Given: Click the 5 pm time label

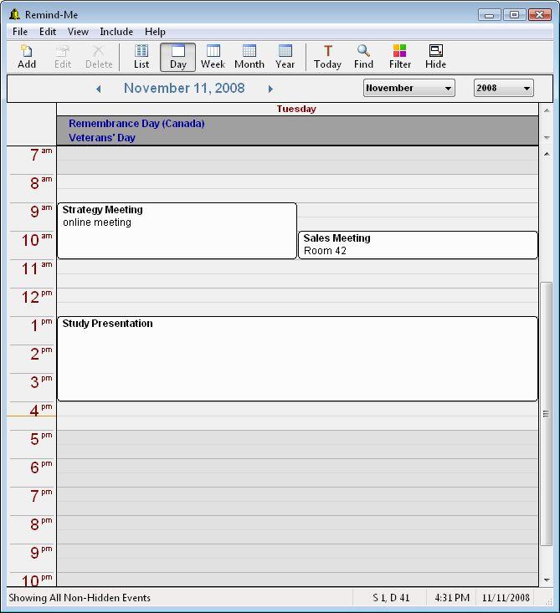Looking at the screenshot, I should pos(41,439).
